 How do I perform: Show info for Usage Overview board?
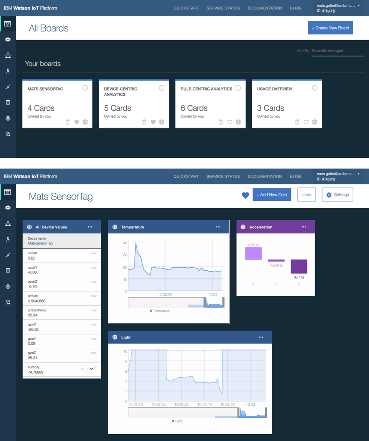pyautogui.click(x=314, y=88)
